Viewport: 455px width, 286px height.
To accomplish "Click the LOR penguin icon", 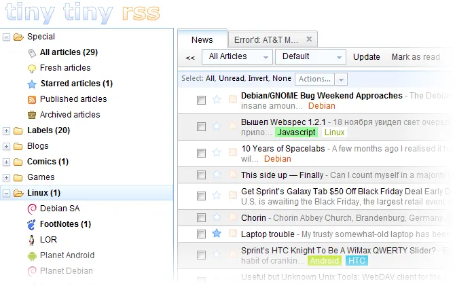I will pyautogui.click(x=32, y=240).
